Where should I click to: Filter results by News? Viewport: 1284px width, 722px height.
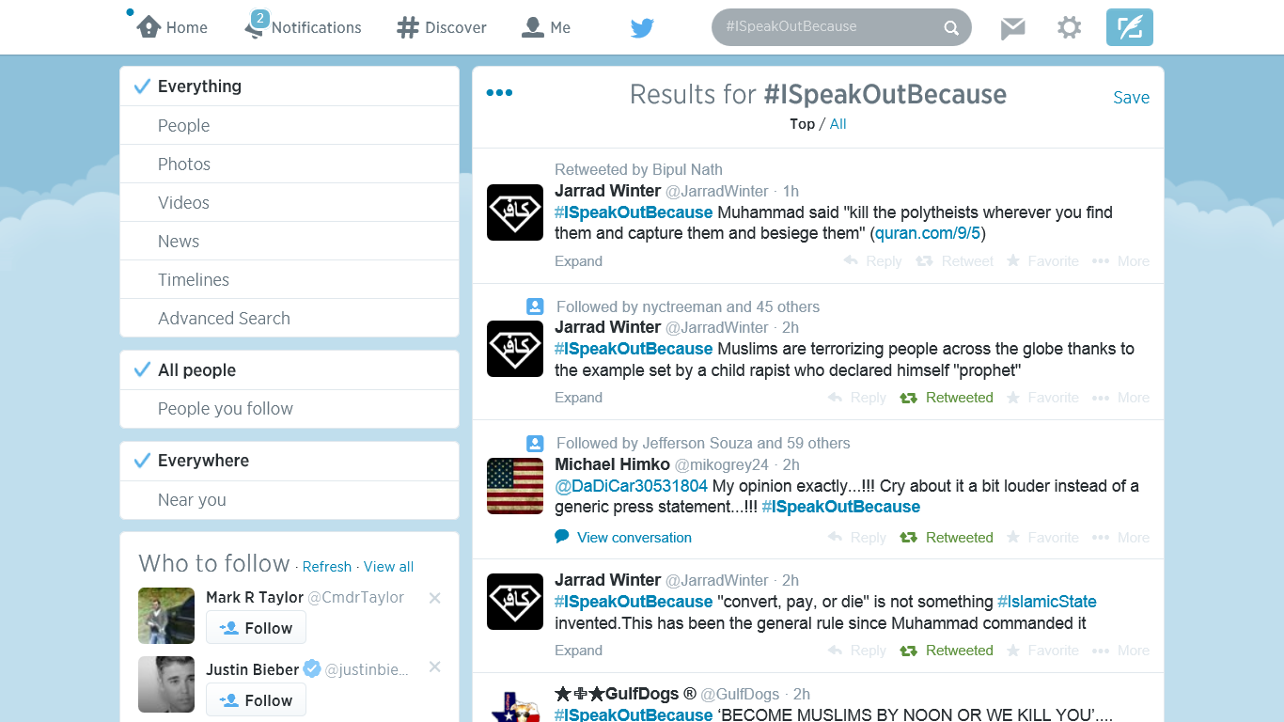click(x=290, y=241)
